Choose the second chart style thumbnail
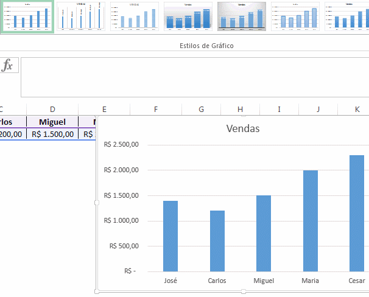The width and height of the screenshot is (369, 297). pyautogui.click(x=81, y=16)
